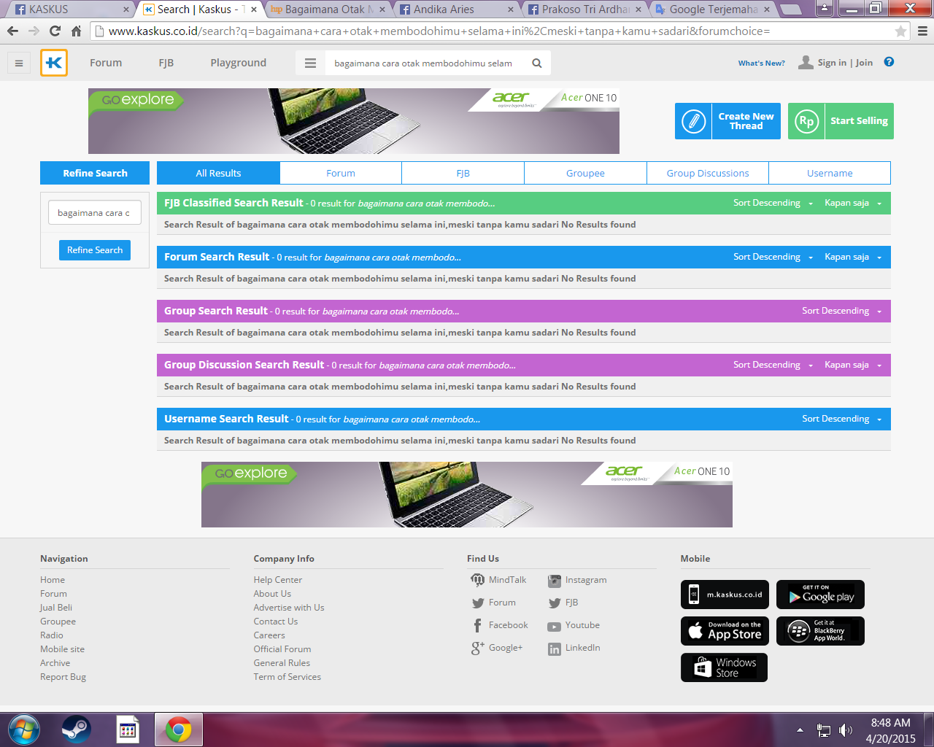The width and height of the screenshot is (934, 747).
Task: Click the pencil icon on Create New Thread
Action: (x=693, y=121)
